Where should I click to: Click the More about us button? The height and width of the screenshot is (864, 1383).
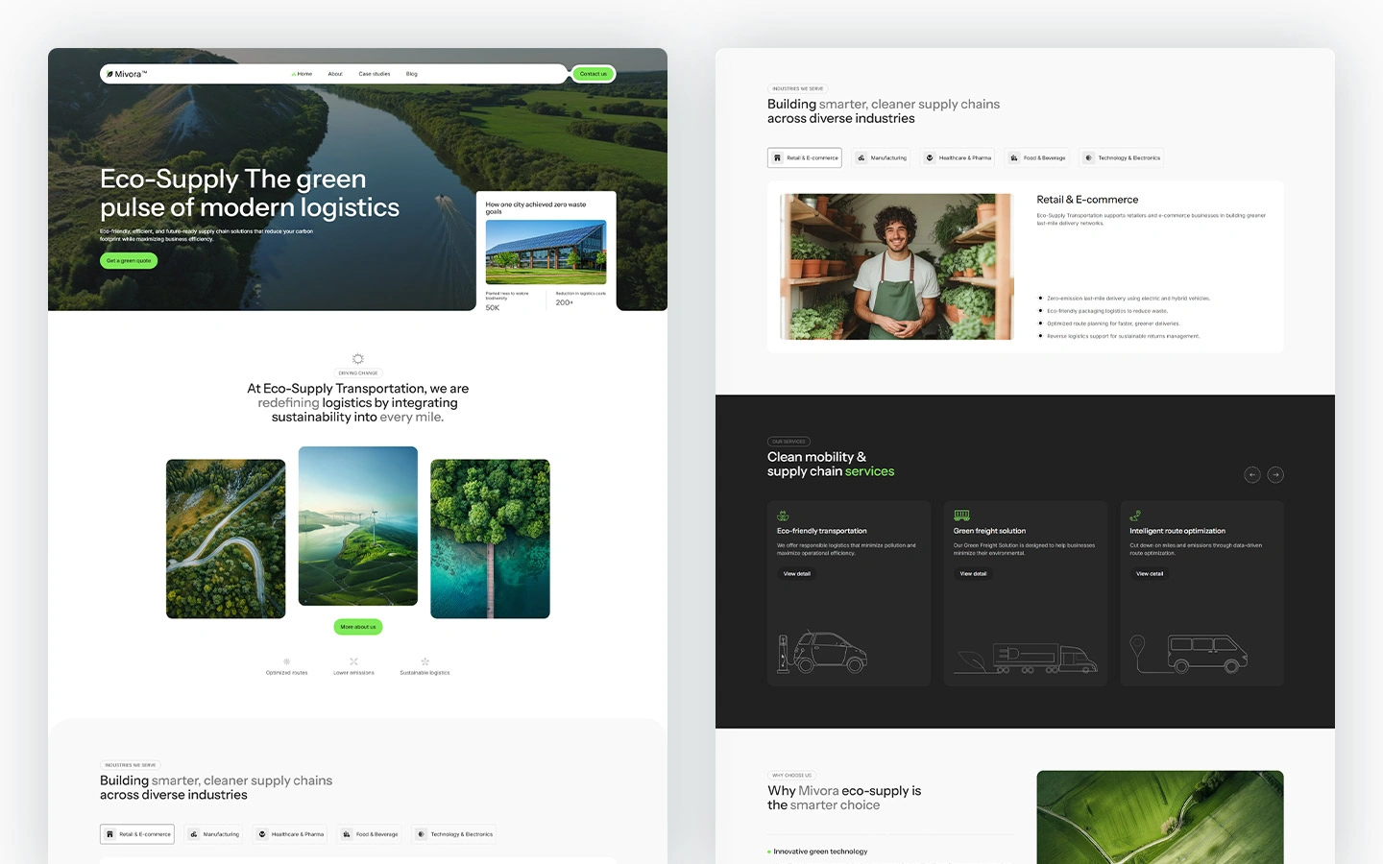pos(358,627)
